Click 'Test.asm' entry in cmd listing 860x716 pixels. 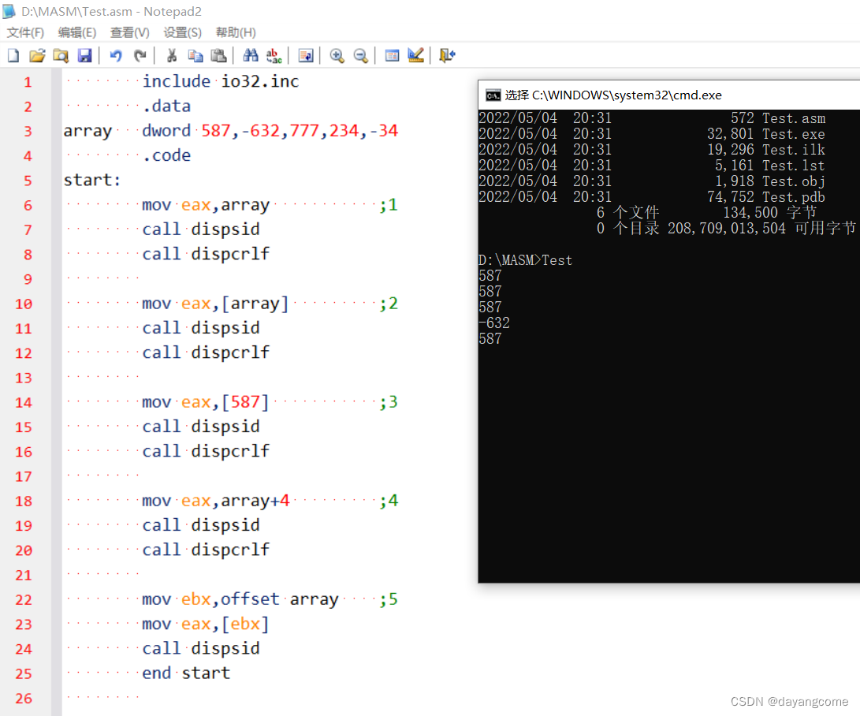[x=794, y=118]
